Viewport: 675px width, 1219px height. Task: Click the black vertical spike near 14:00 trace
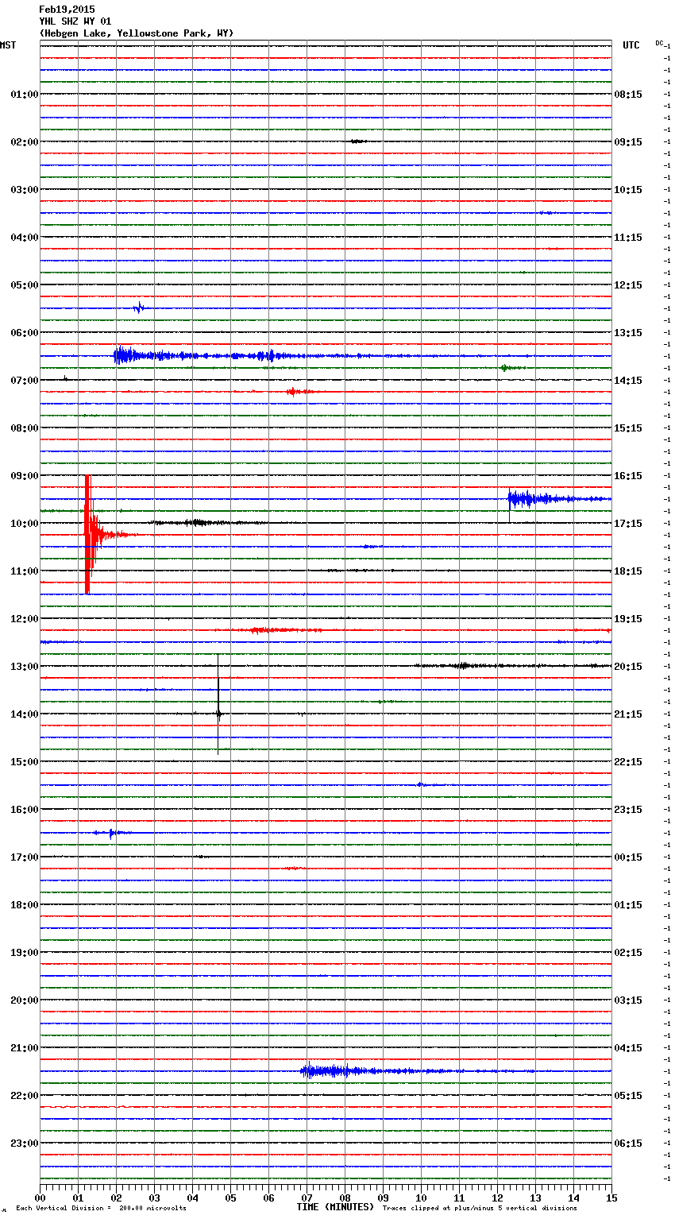click(x=218, y=703)
